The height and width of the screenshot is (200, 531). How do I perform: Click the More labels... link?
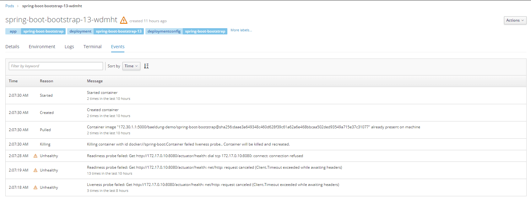(x=241, y=30)
